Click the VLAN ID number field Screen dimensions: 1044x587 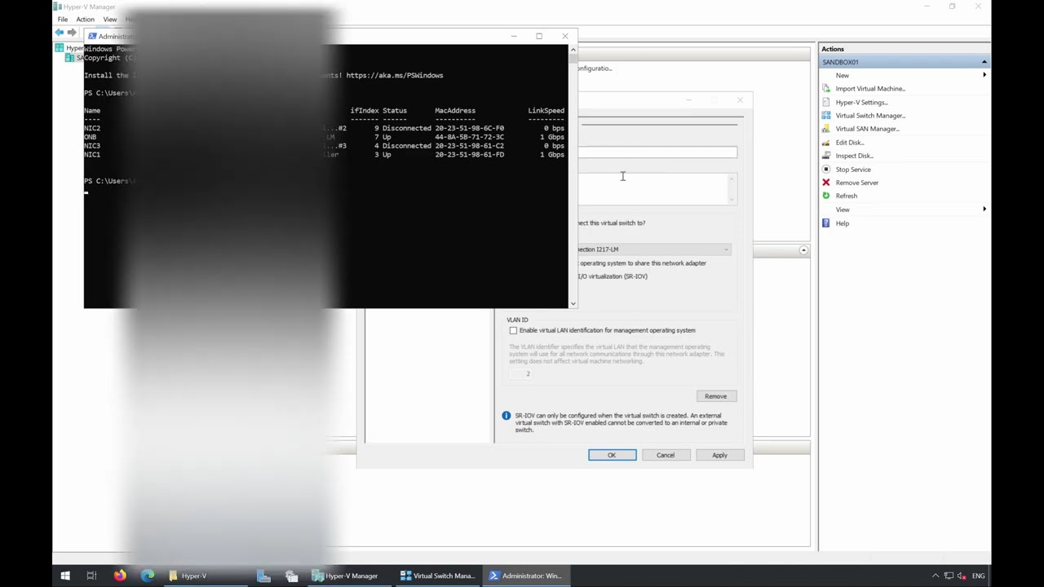(x=520, y=373)
